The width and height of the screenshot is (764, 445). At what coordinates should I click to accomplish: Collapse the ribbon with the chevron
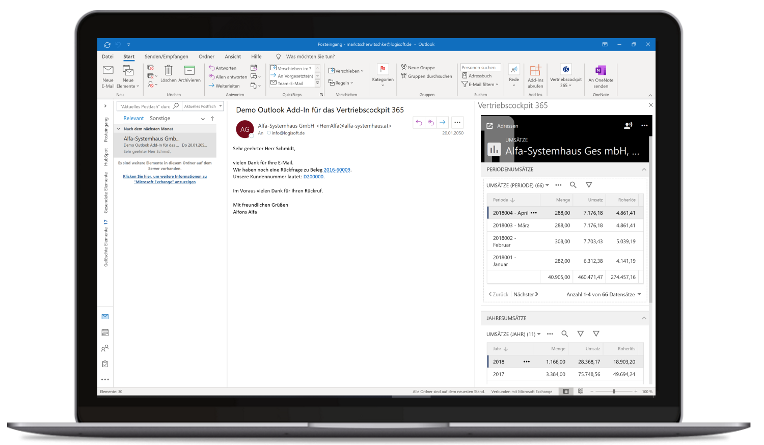click(650, 95)
